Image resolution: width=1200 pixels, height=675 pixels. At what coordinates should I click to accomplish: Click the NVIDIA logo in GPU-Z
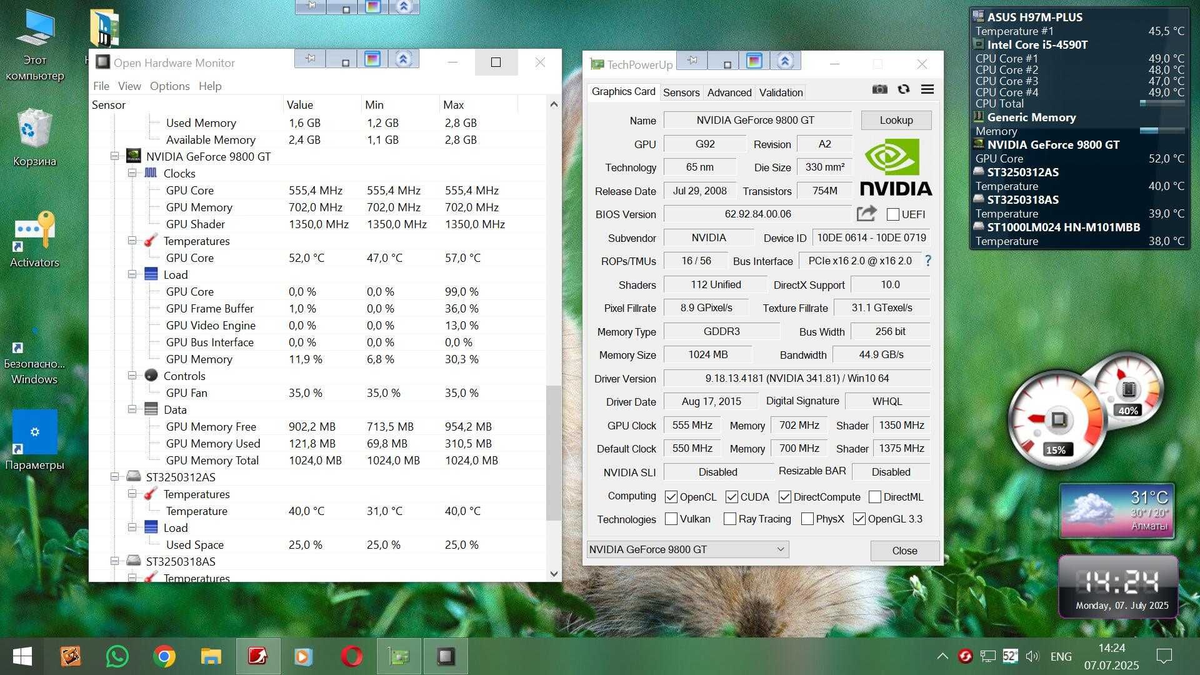click(896, 167)
